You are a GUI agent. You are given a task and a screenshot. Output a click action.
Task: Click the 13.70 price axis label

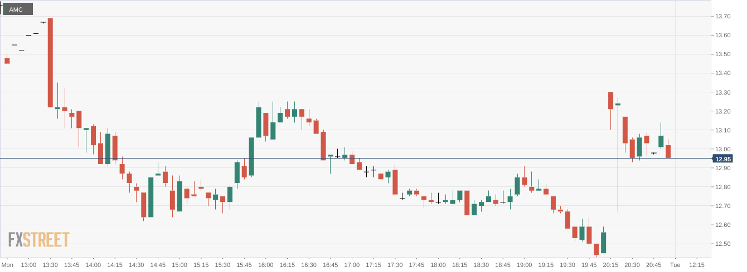tap(722, 17)
